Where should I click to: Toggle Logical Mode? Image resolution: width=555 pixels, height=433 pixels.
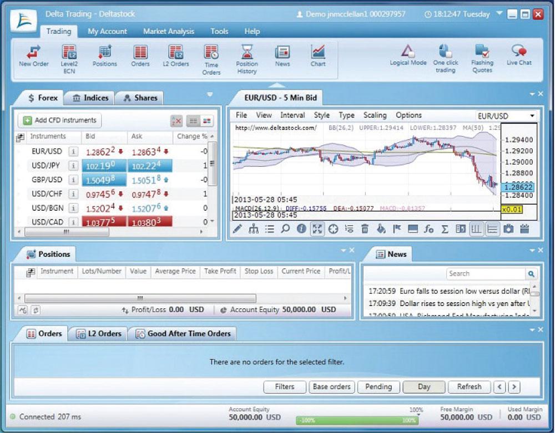408,55
